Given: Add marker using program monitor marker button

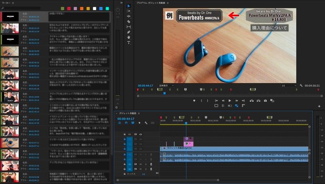Looking at the screenshot, I should click(194, 101).
